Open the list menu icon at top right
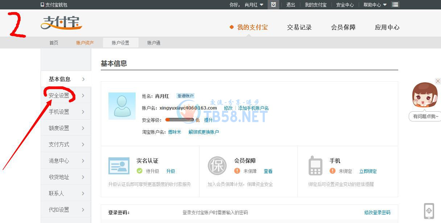The image size is (441, 223). (x=395, y=5)
